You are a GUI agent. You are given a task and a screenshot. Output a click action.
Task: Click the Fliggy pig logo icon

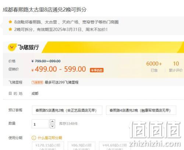[x=12, y=47]
